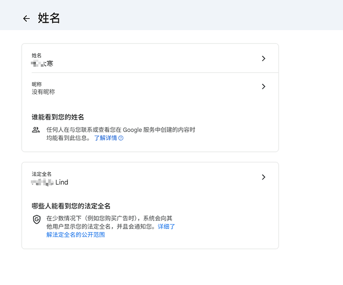Image resolution: width=343 pixels, height=285 pixels.
Task: Open 详细了解法定全名的公开范围 link
Action: tap(111, 231)
